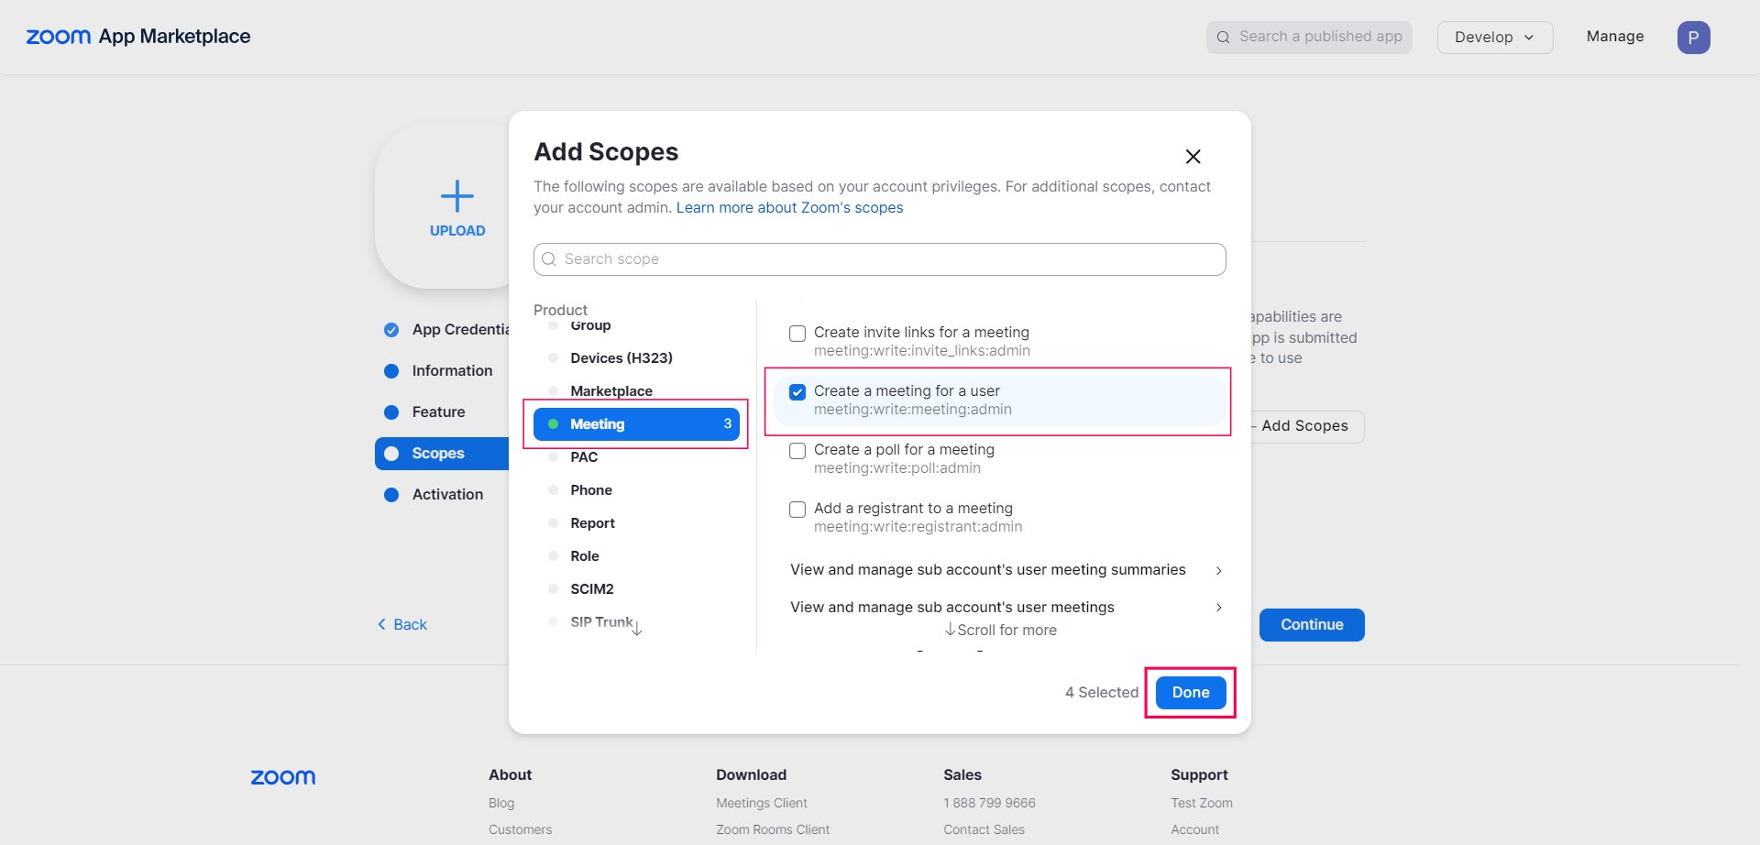Click the back arrow icon
The height and width of the screenshot is (845, 1760).
pyautogui.click(x=382, y=624)
